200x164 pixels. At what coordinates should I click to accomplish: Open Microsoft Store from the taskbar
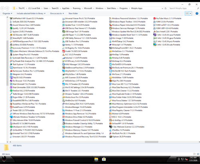104,159
